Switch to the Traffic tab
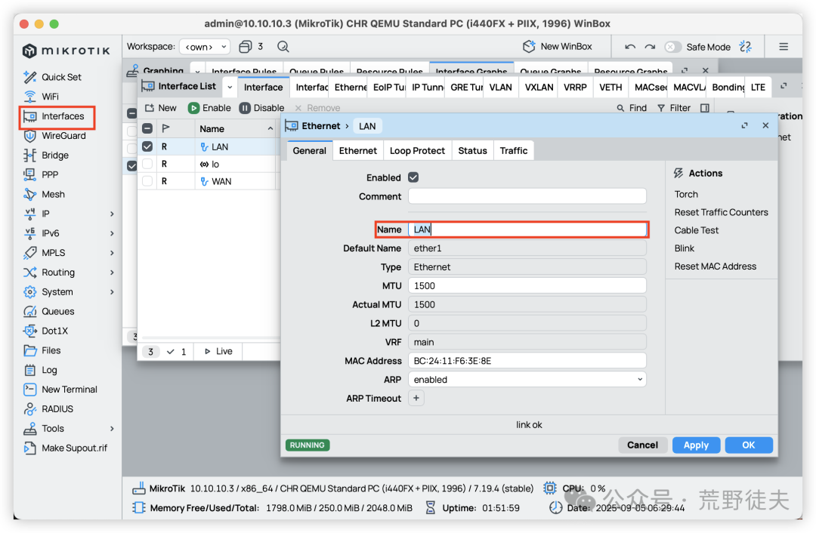 click(x=514, y=151)
